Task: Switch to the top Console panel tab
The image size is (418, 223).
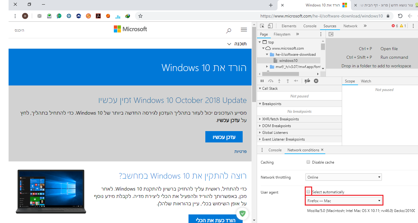Action: pyautogui.click(x=310, y=26)
